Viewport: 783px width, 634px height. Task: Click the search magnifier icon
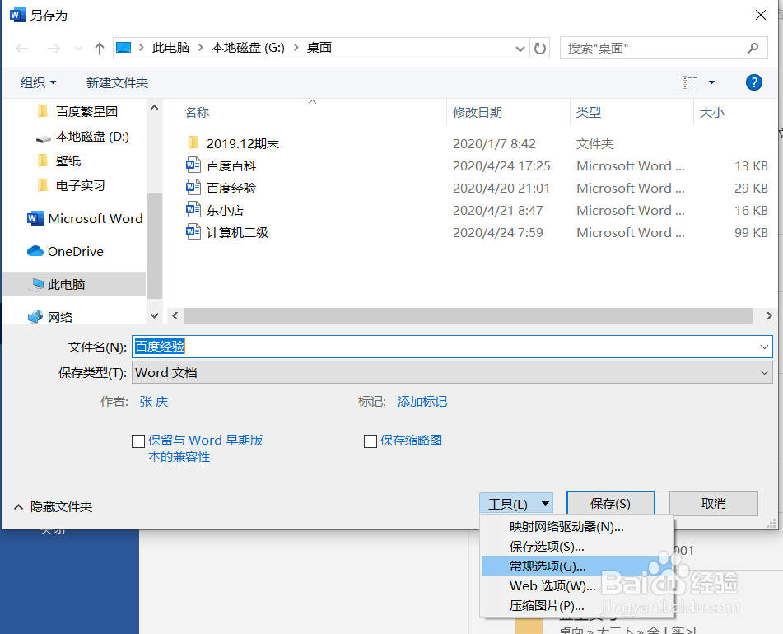[x=753, y=48]
